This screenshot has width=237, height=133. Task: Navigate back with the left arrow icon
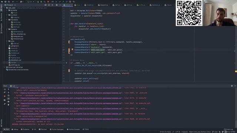(x=13, y=1)
